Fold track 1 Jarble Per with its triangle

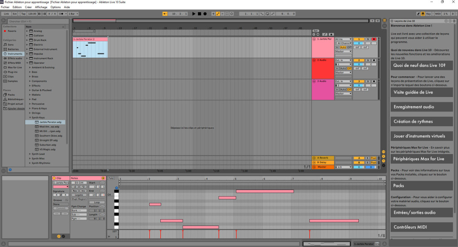(x=314, y=39)
